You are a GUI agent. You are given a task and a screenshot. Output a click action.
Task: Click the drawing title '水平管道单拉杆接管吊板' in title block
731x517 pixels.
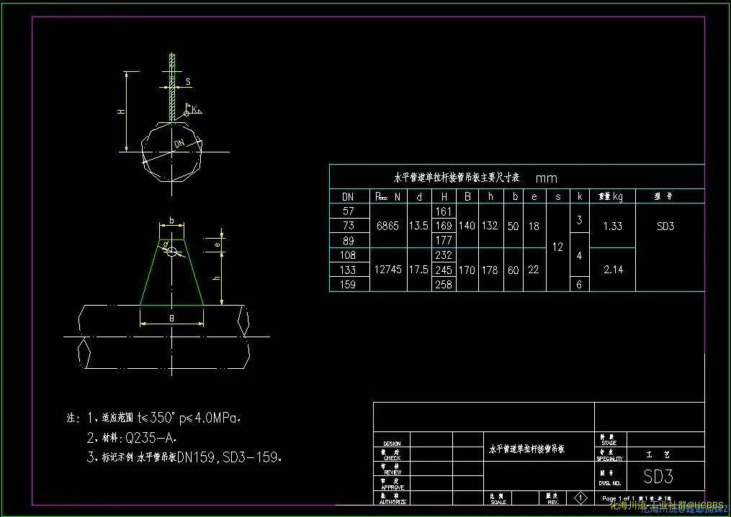(x=526, y=449)
